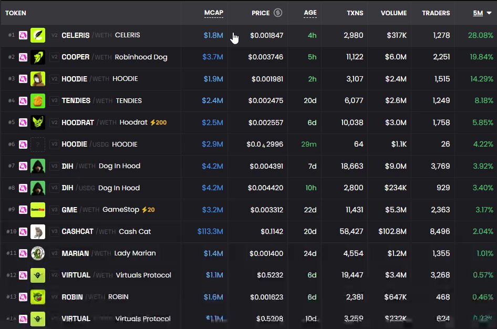Click the CASHCAT cat token logo

point(38,232)
